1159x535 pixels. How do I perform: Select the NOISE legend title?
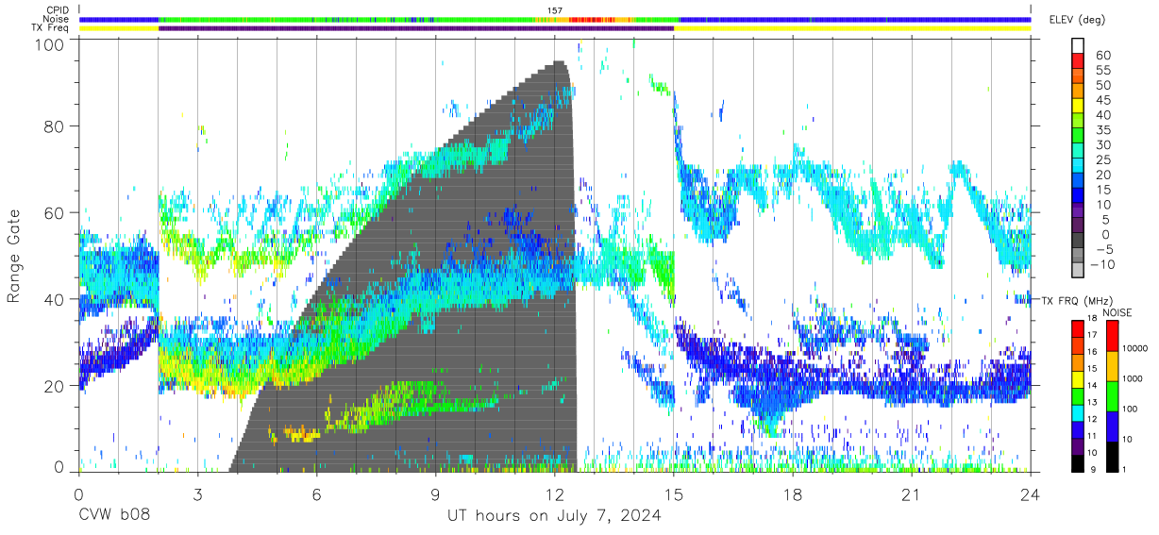pos(1118,312)
